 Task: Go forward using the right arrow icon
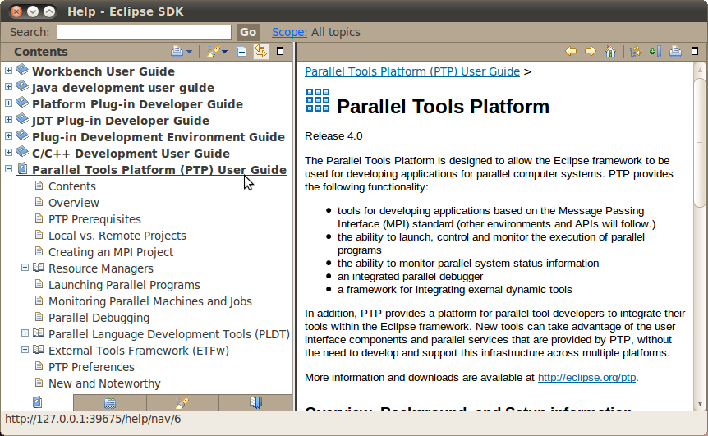(x=591, y=52)
